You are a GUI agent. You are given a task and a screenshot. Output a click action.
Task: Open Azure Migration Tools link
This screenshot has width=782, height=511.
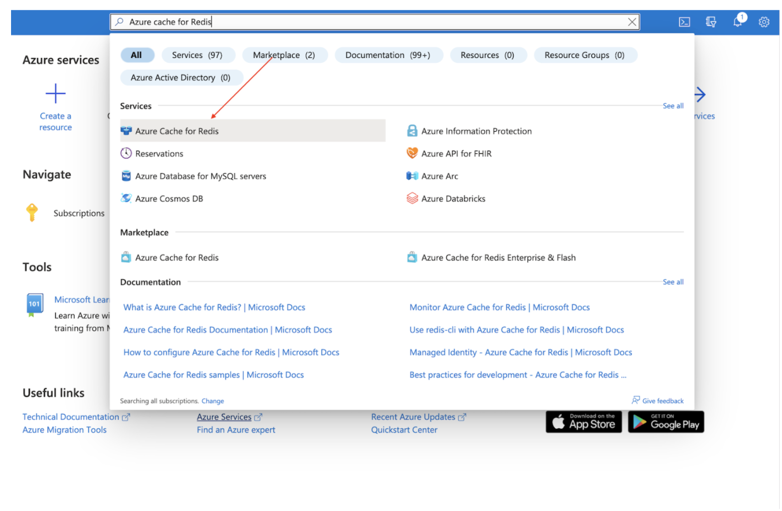(x=65, y=430)
